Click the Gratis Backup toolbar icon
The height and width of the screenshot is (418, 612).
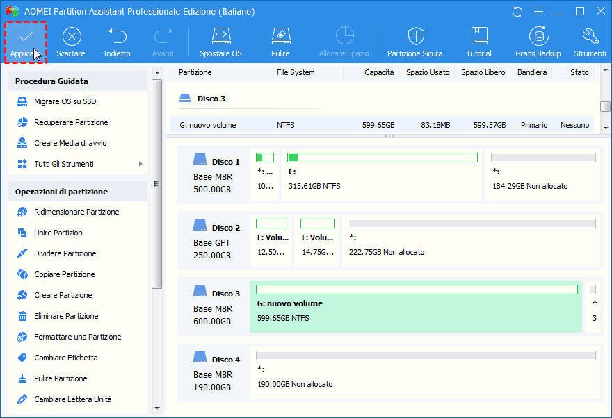pos(538,39)
